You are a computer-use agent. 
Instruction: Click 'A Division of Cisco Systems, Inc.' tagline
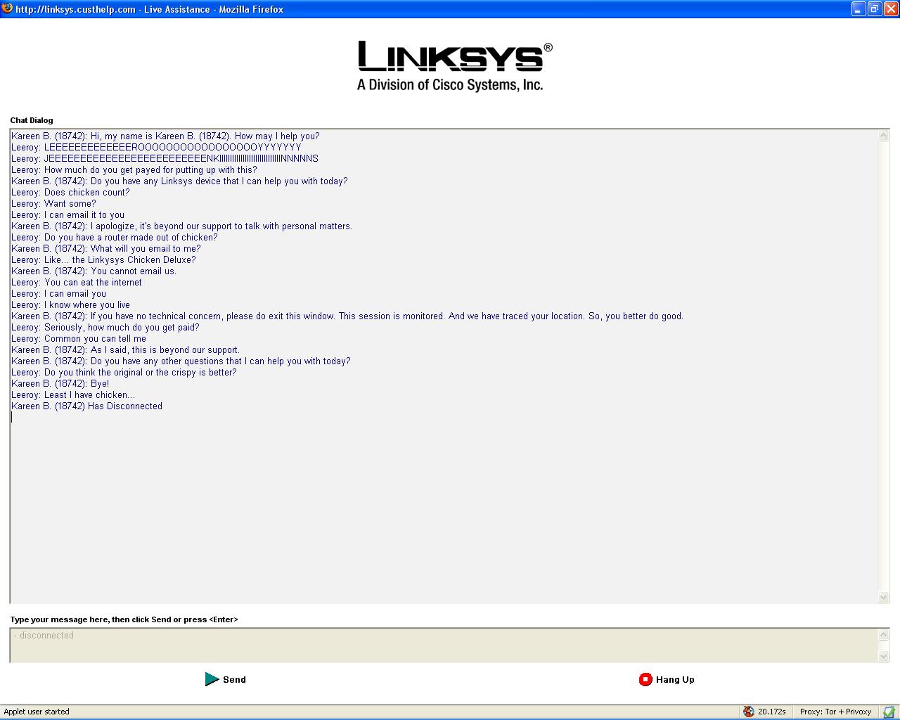pyautogui.click(x=450, y=85)
